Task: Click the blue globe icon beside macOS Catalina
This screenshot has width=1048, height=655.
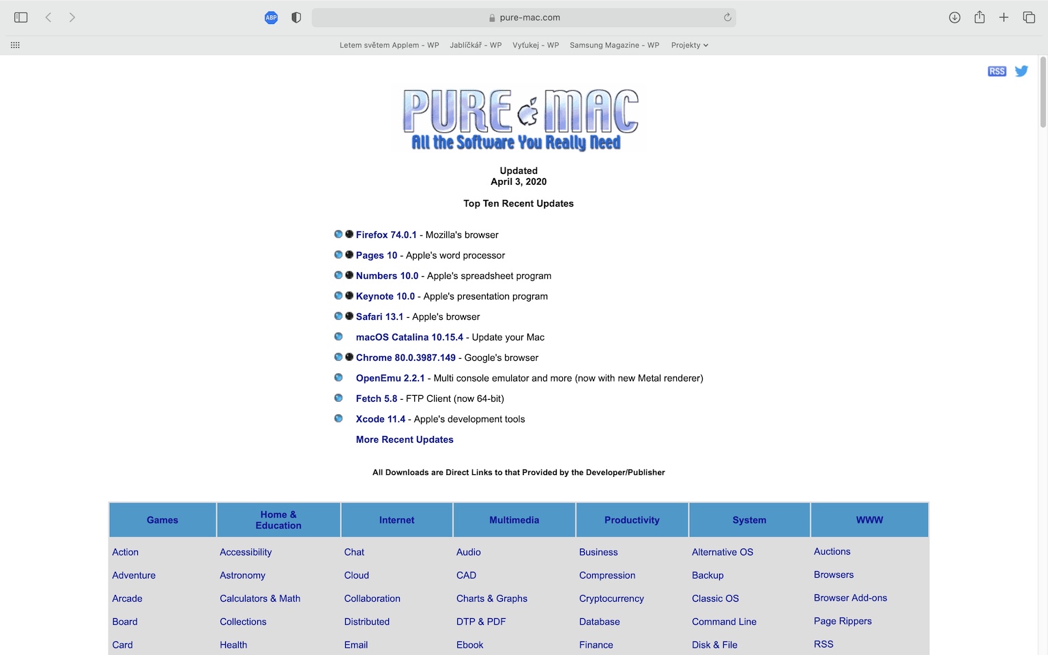Action: pos(338,336)
